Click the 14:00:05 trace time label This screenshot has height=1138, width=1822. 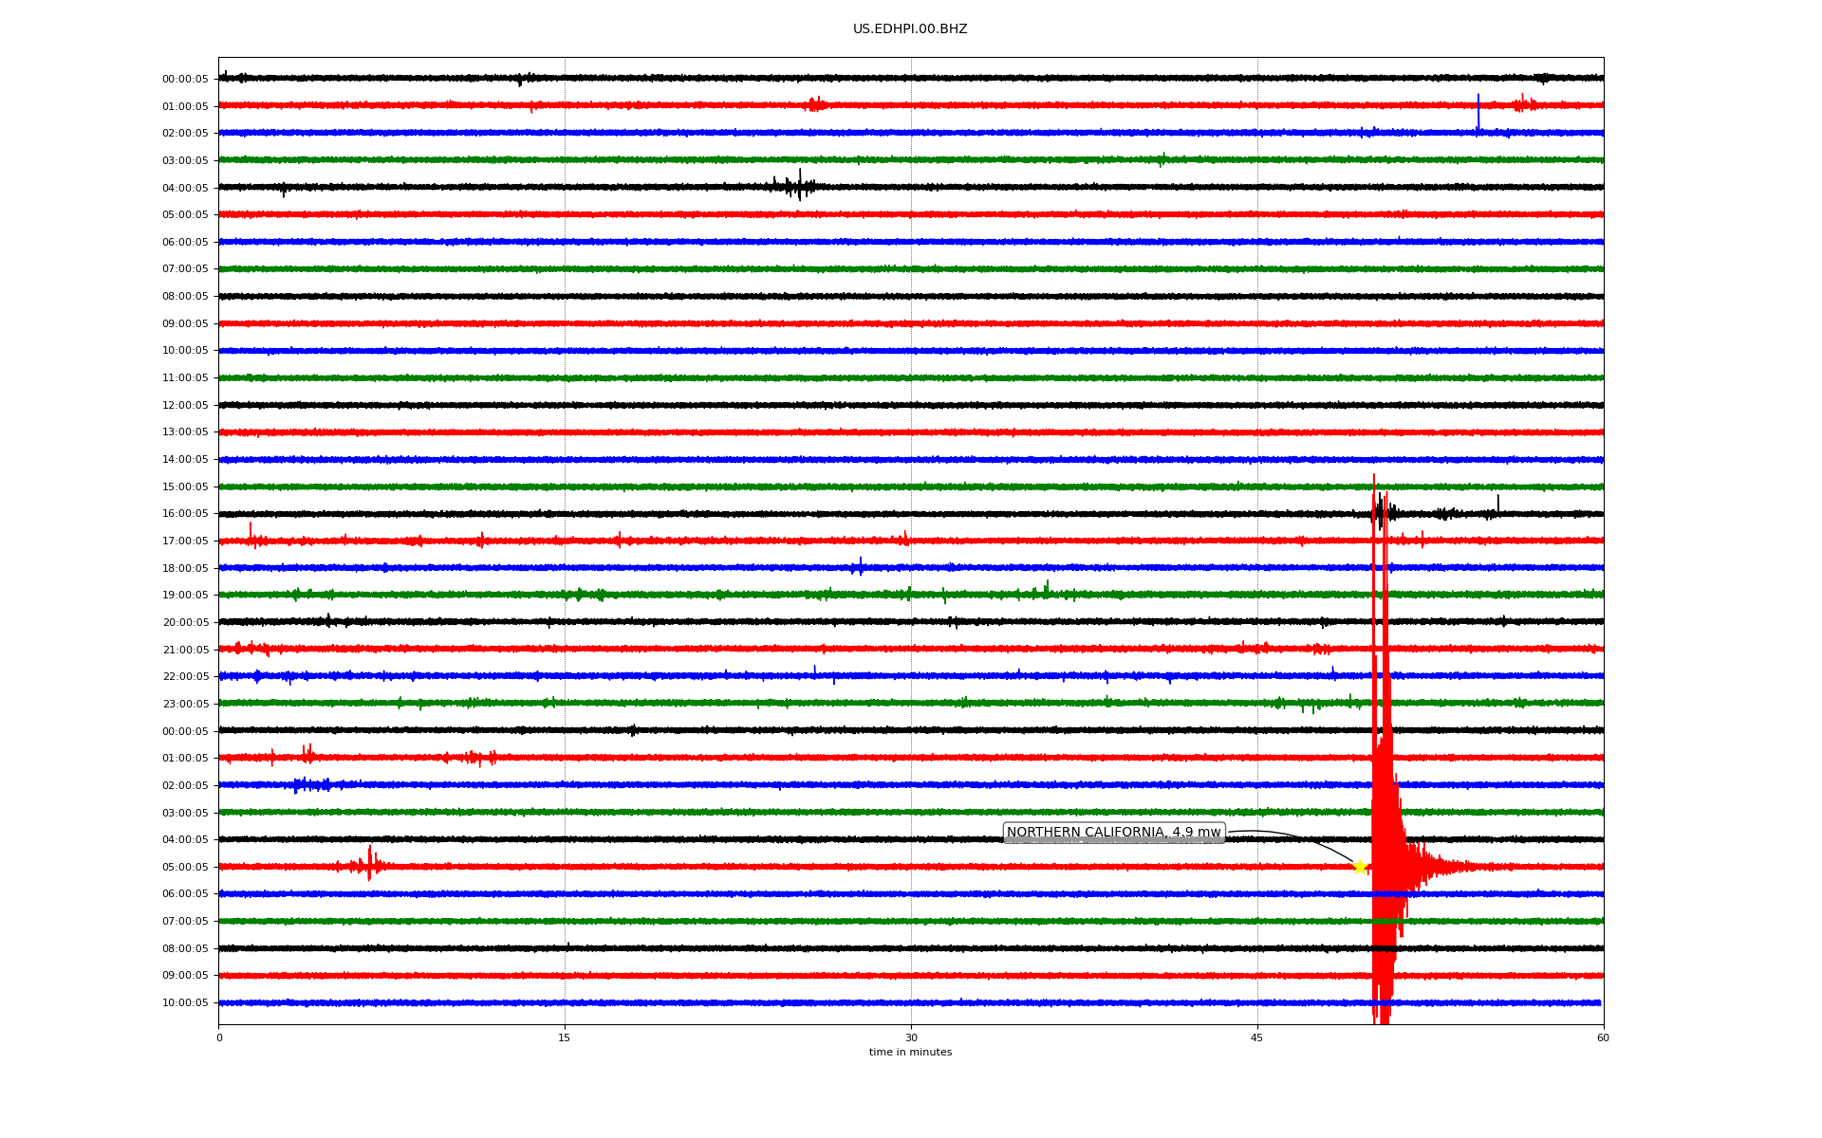185,460
